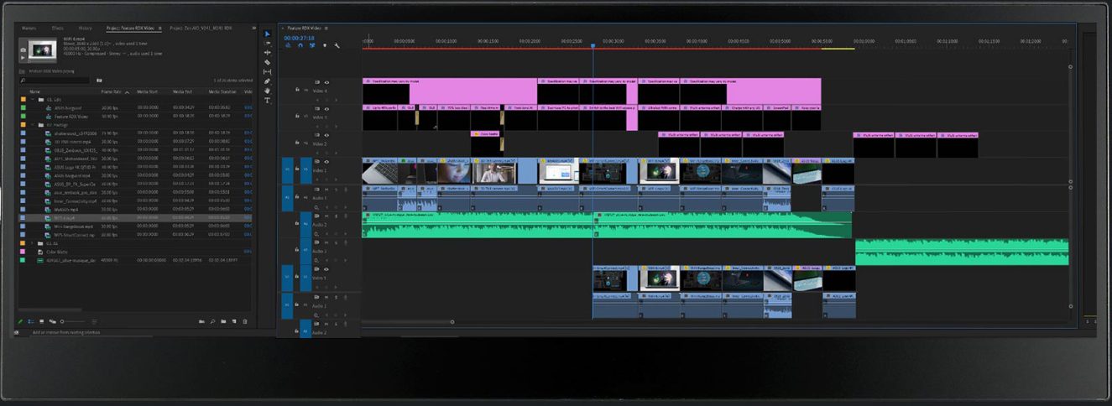Select the Hand tool

pyautogui.click(x=268, y=91)
